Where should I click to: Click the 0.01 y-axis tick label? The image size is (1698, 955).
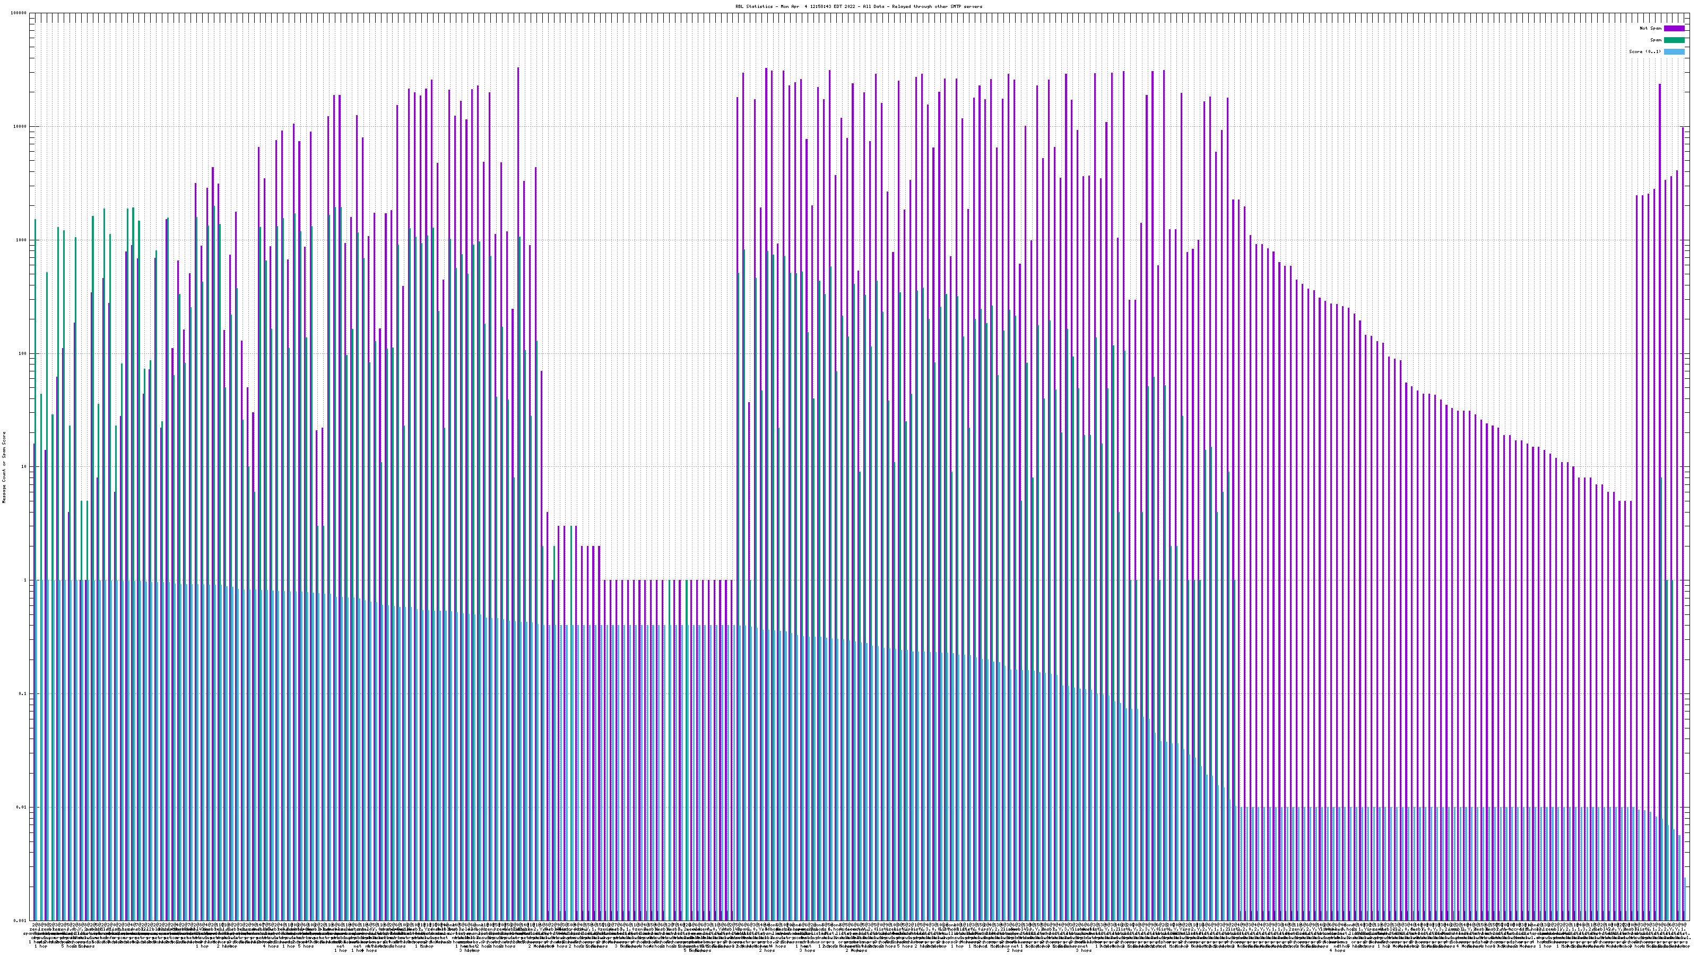(22, 806)
